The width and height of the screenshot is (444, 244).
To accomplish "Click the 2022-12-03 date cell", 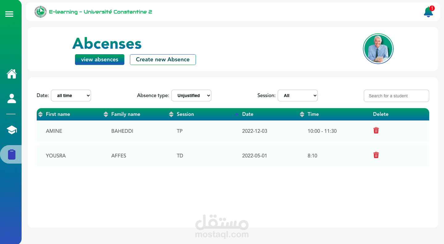I will (x=255, y=131).
